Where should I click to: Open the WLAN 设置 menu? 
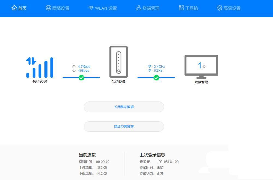click(x=103, y=8)
